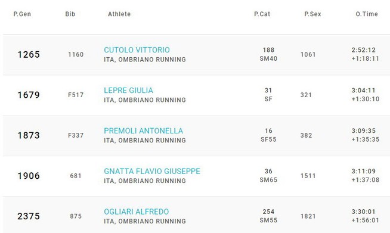Sort results by O.Time column header
390x233 pixels.
point(367,14)
